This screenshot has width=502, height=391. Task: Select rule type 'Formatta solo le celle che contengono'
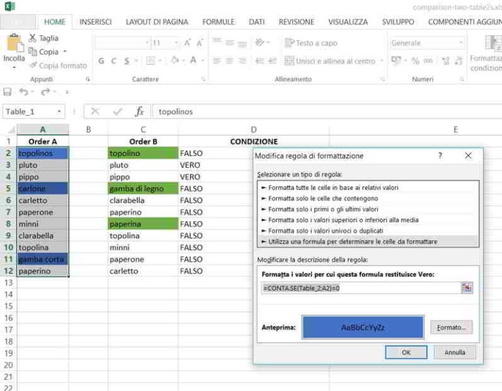click(x=323, y=198)
